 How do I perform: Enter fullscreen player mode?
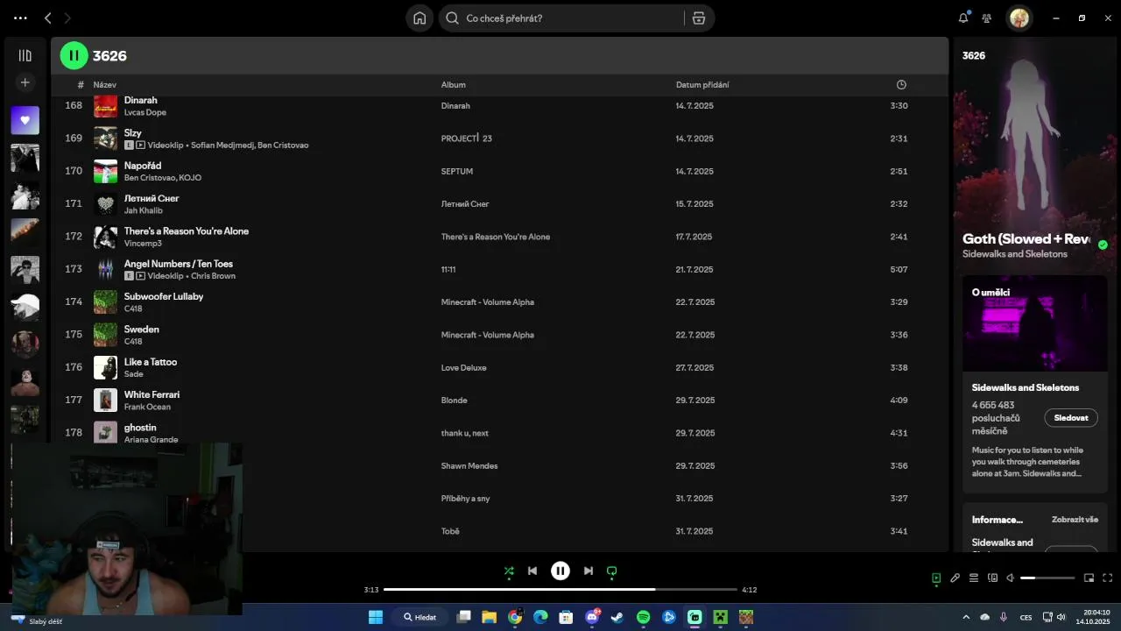1108,578
